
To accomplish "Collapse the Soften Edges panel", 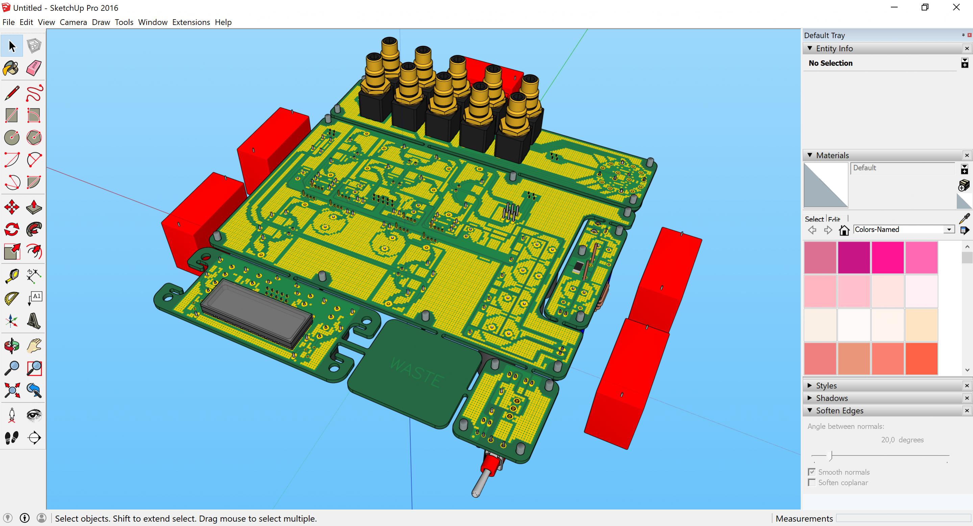I will [810, 410].
